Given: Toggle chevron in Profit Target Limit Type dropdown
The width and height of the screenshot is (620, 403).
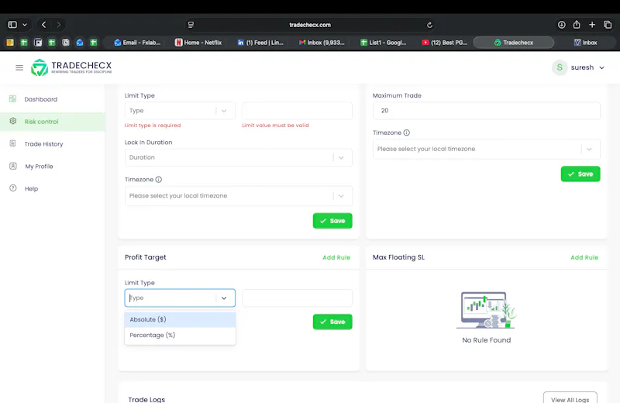Looking at the screenshot, I should click(x=224, y=298).
